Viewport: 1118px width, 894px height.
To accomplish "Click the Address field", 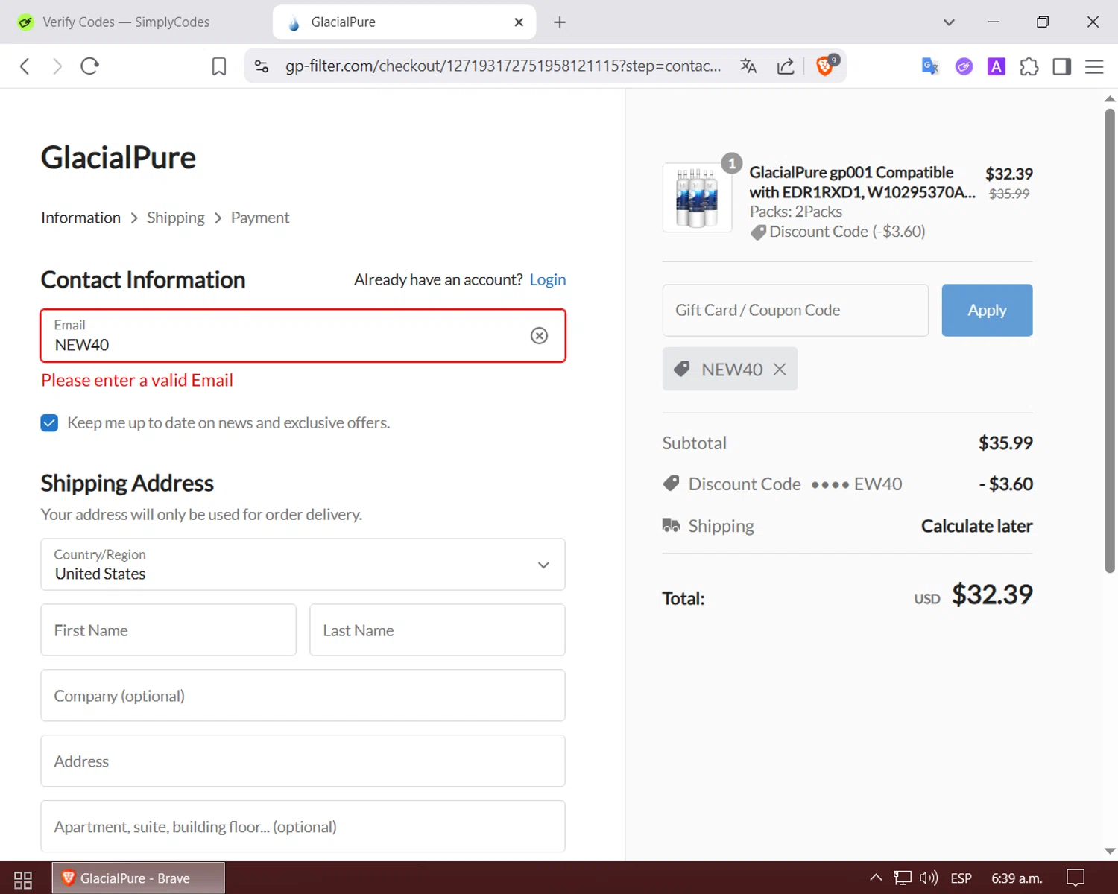I will 303,761.
